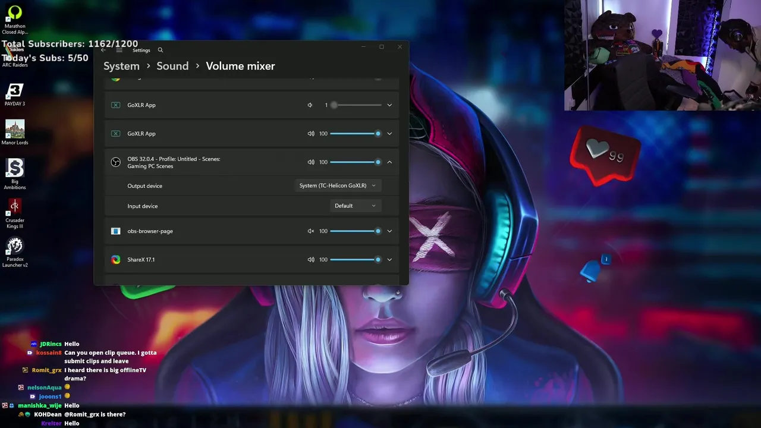The height and width of the screenshot is (428, 761).
Task: Open the Settings search magnifier
Action: (x=160, y=50)
